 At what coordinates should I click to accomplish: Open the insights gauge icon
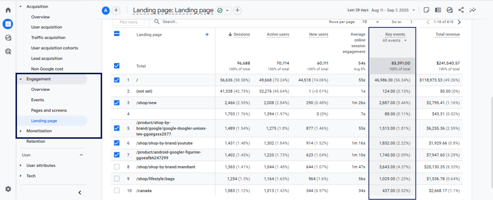pos(449,10)
